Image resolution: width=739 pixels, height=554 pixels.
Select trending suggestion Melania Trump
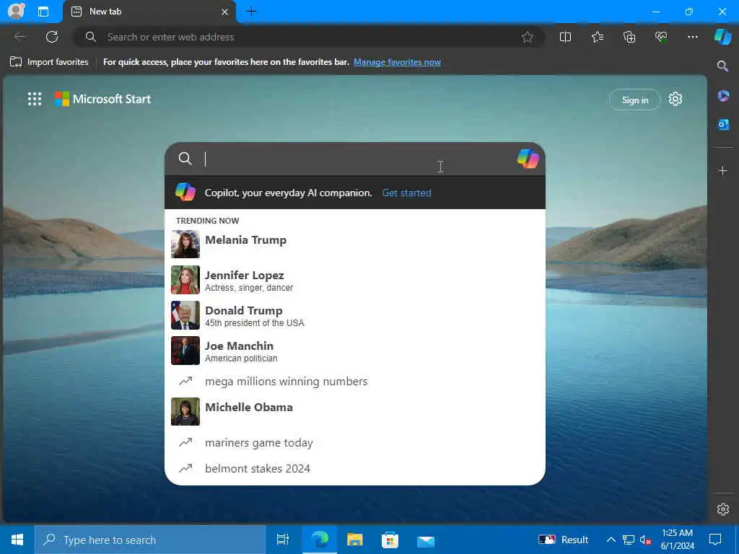[x=355, y=244]
